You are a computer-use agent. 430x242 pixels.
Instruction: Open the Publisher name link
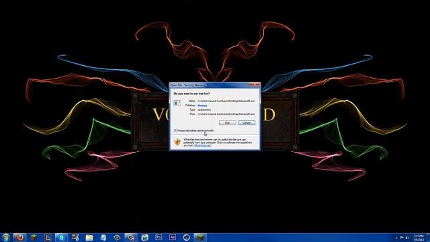coord(202,106)
